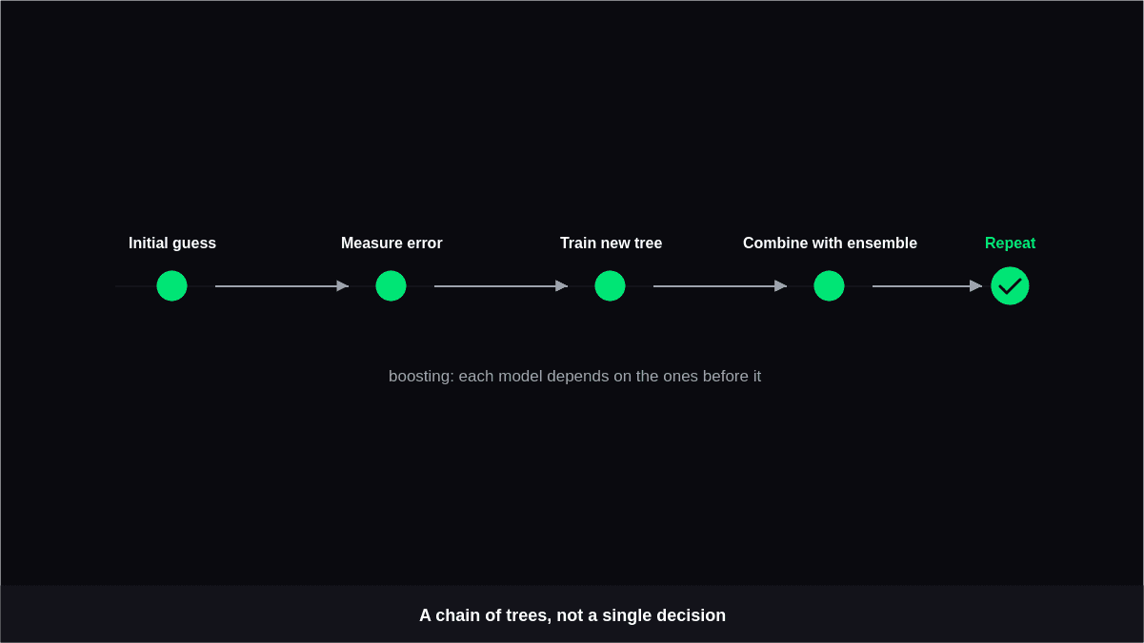Click the boosting description subtitle text

[574, 376]
